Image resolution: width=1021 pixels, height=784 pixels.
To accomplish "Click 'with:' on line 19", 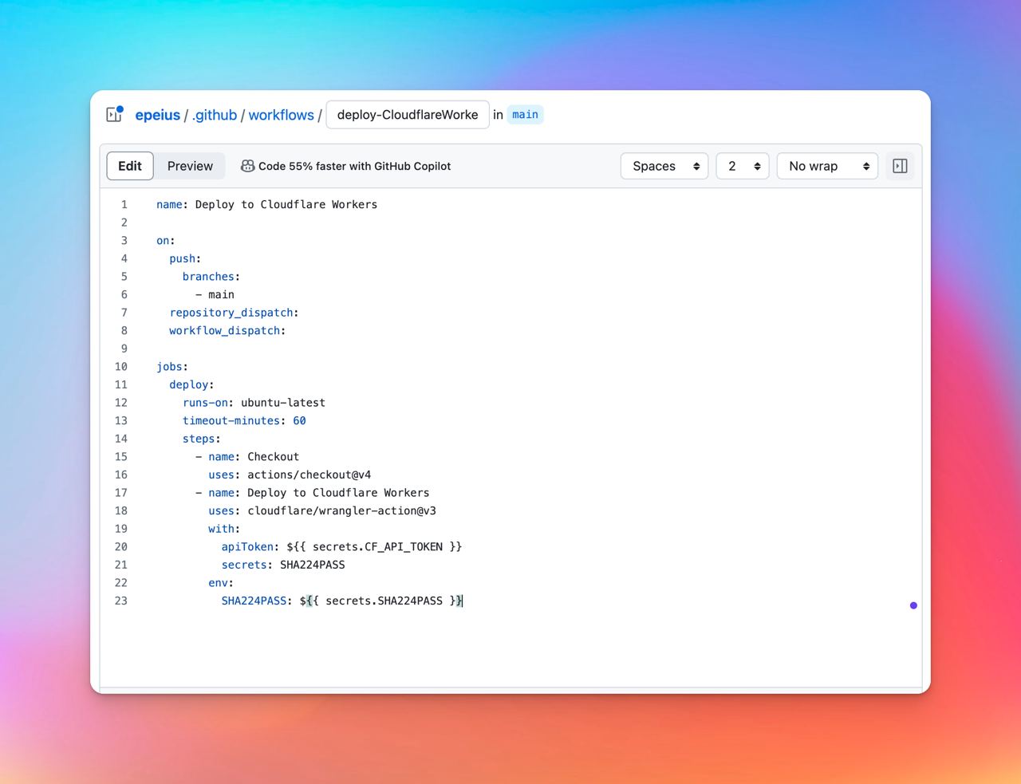I will point(224,529).
